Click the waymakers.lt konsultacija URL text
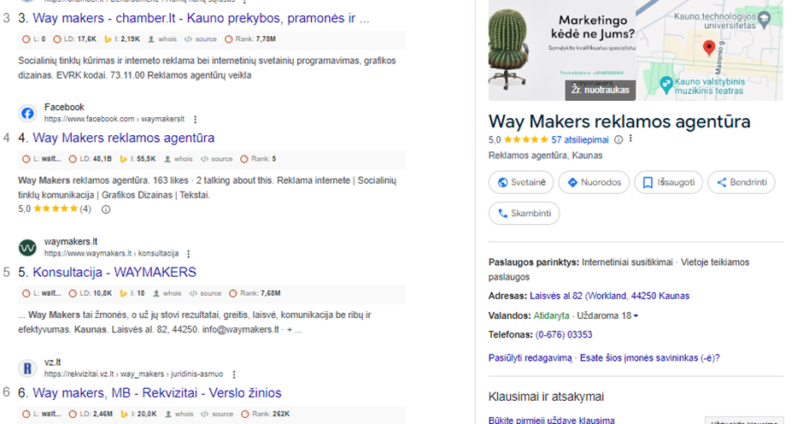 click(111, 253)
